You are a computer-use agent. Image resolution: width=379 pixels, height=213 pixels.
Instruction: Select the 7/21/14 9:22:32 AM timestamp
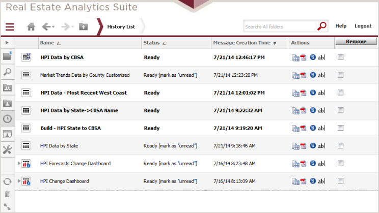(x=237, y=110)
